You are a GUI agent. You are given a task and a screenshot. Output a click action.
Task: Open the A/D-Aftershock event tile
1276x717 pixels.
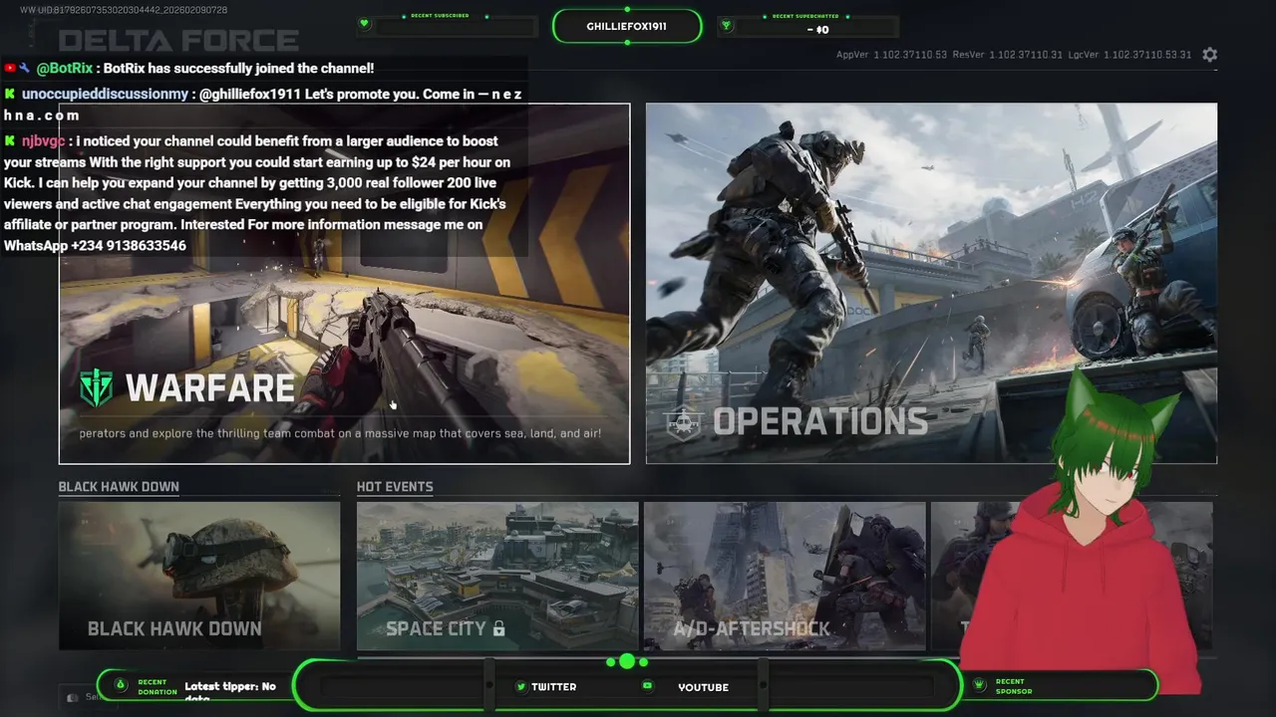785,576
